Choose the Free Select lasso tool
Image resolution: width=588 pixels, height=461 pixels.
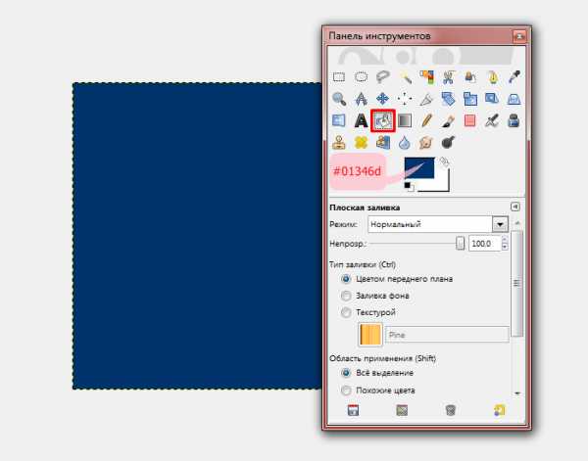coord(382,77)
